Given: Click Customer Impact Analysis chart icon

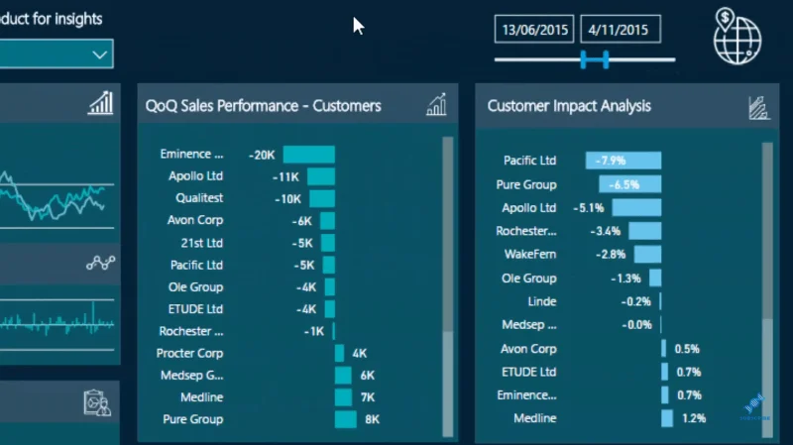Looking at the screenshot, I should click(x=758, y=108).
